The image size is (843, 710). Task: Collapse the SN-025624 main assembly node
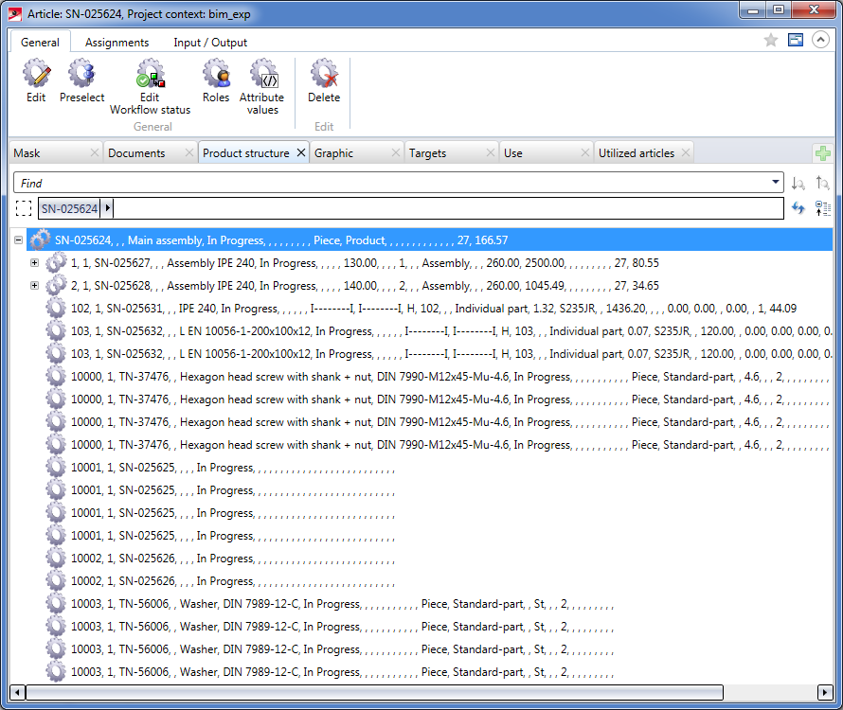(x=18, y=240)
